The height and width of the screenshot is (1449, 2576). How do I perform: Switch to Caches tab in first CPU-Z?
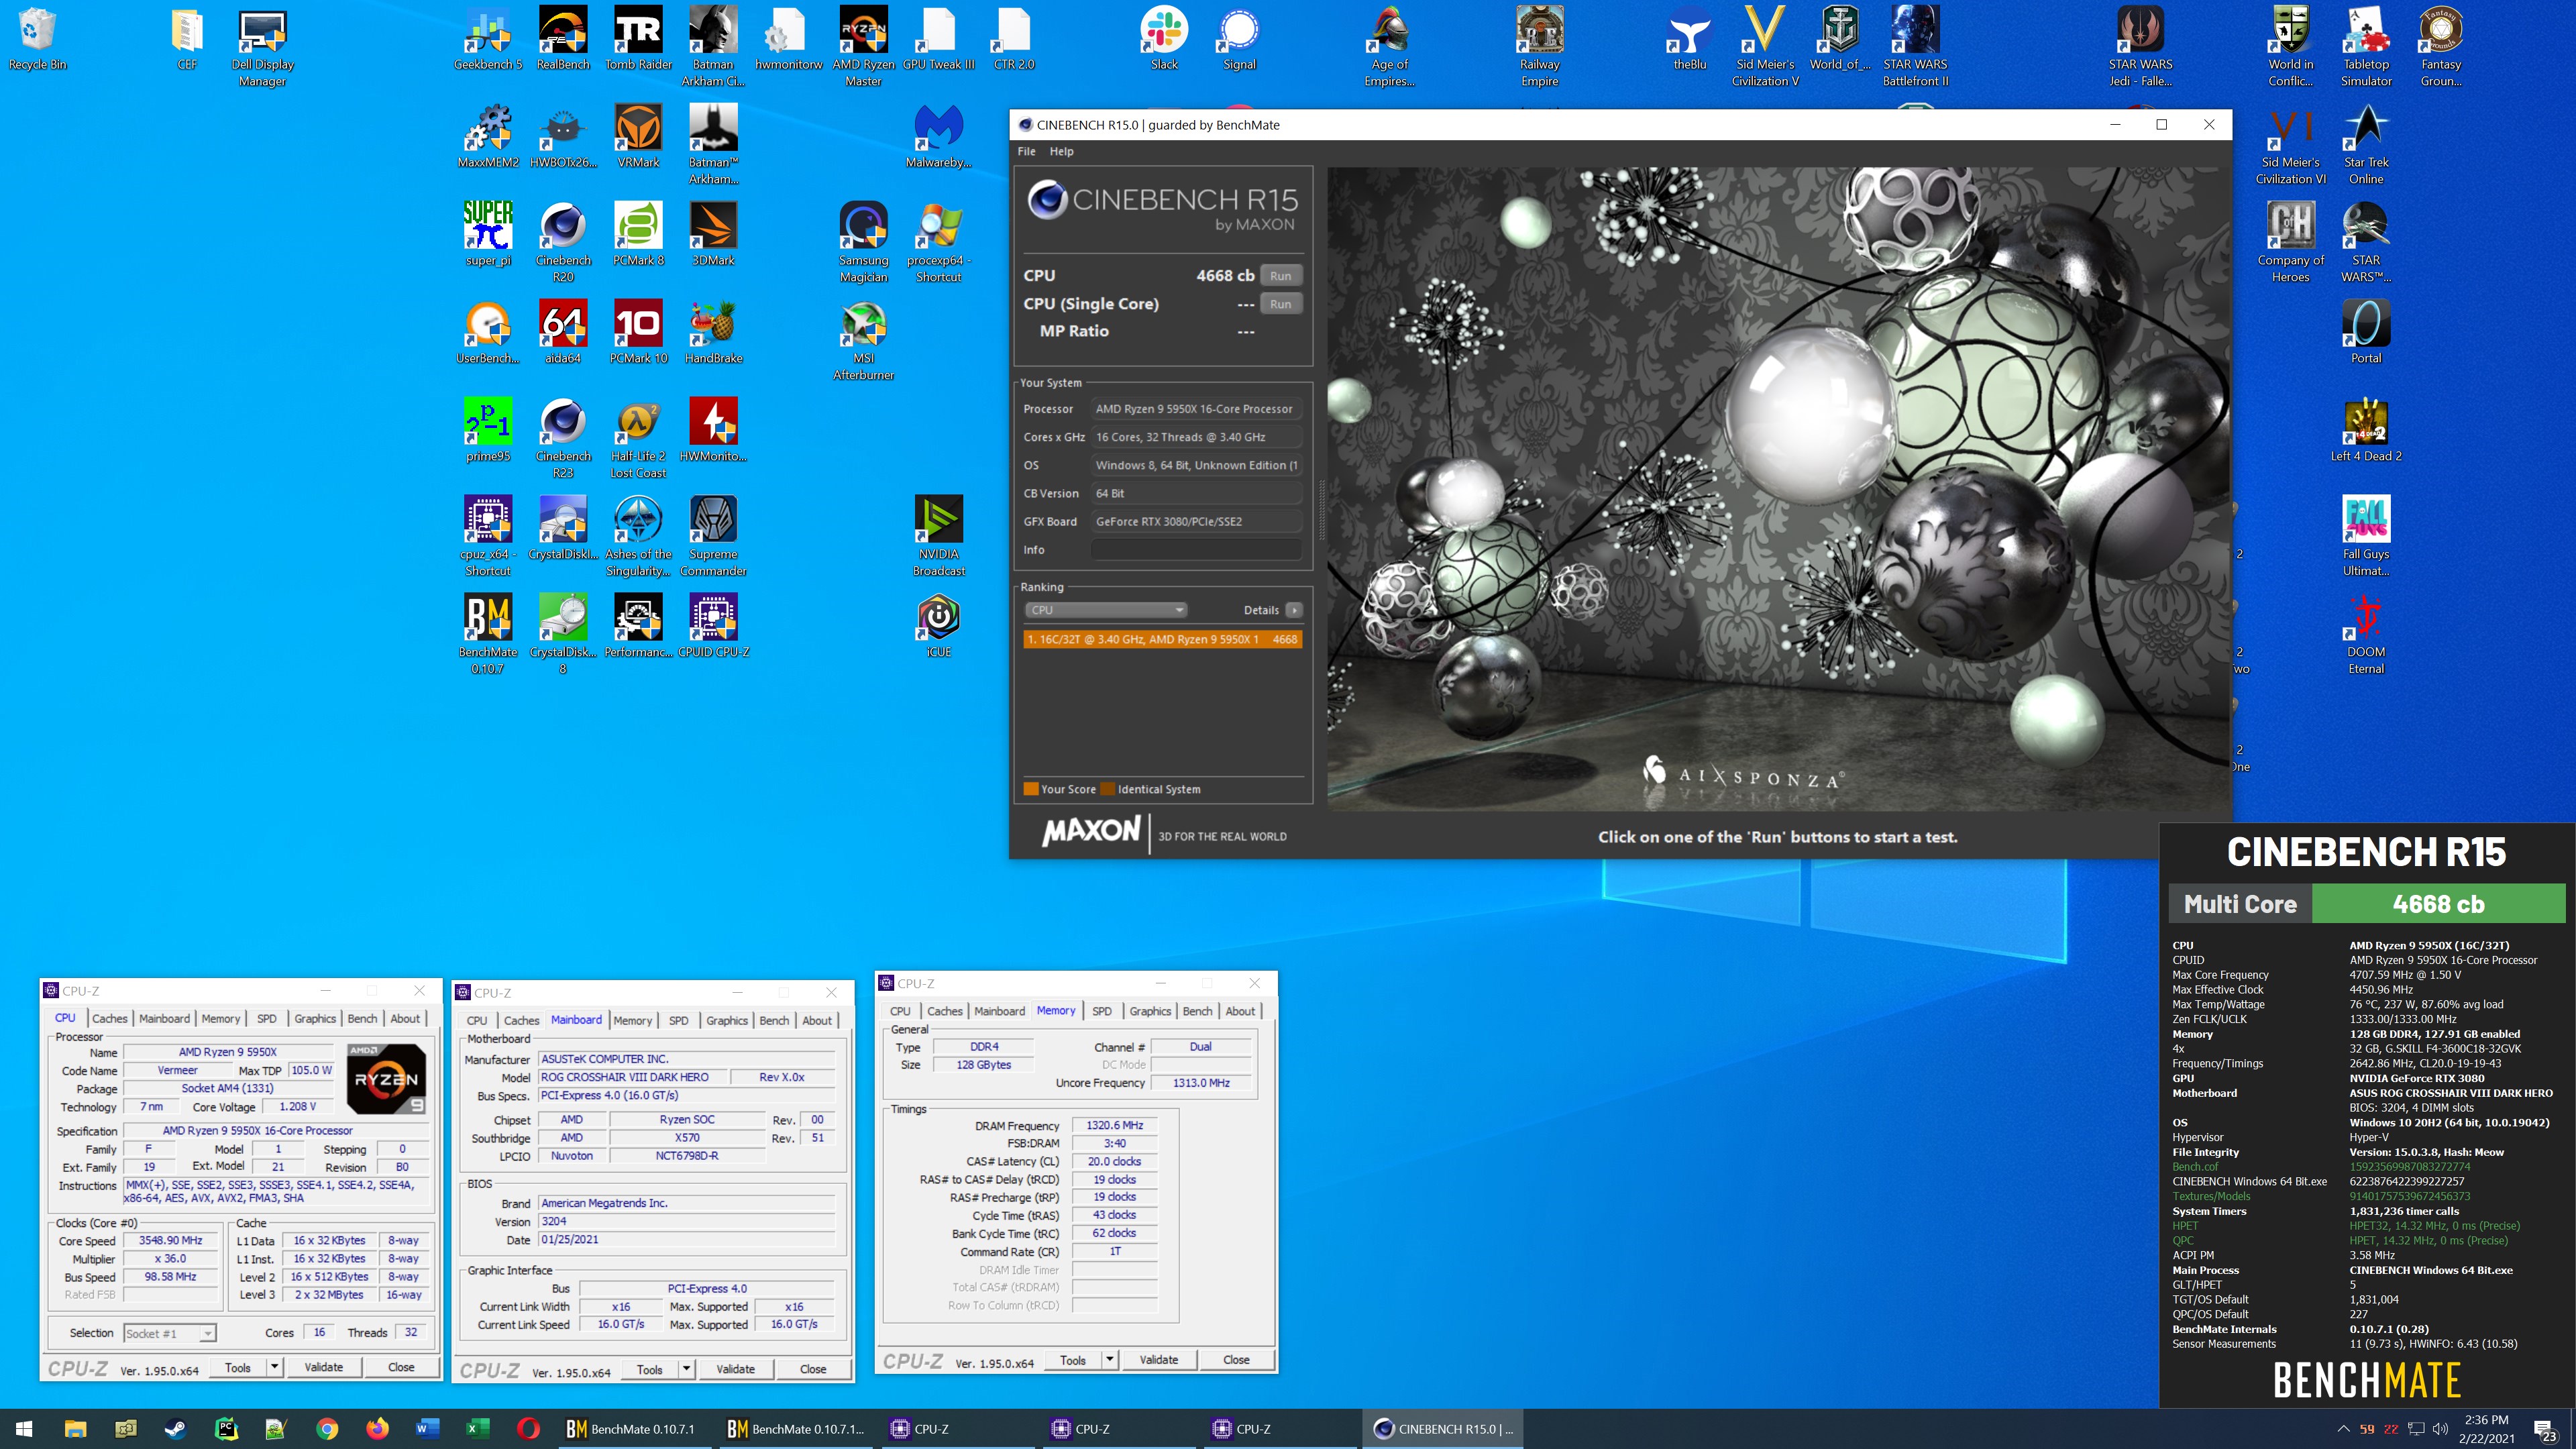coord(110,1018)
